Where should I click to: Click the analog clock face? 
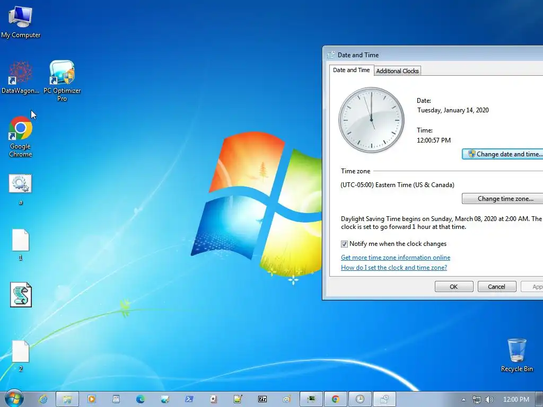tap(371, 120)
